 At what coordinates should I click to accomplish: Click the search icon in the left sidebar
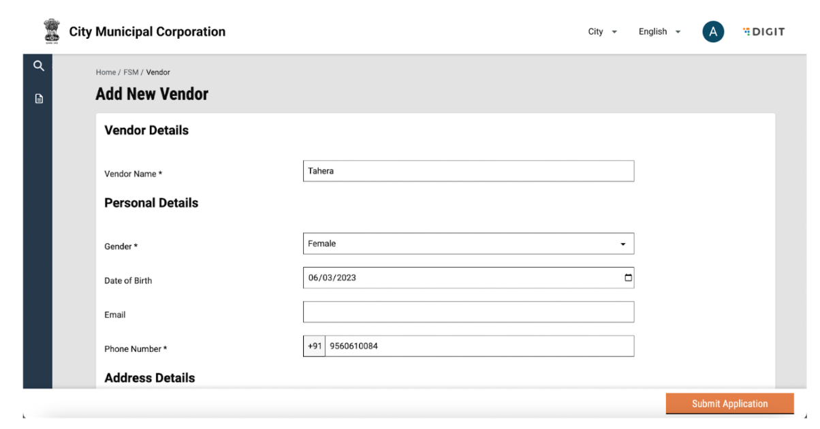(x=39, y=66)
